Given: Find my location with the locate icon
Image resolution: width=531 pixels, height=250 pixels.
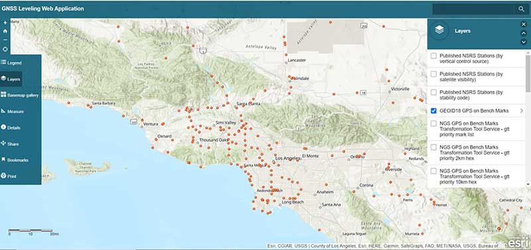Looking at the screenshot, I should (x=5, y=49).
